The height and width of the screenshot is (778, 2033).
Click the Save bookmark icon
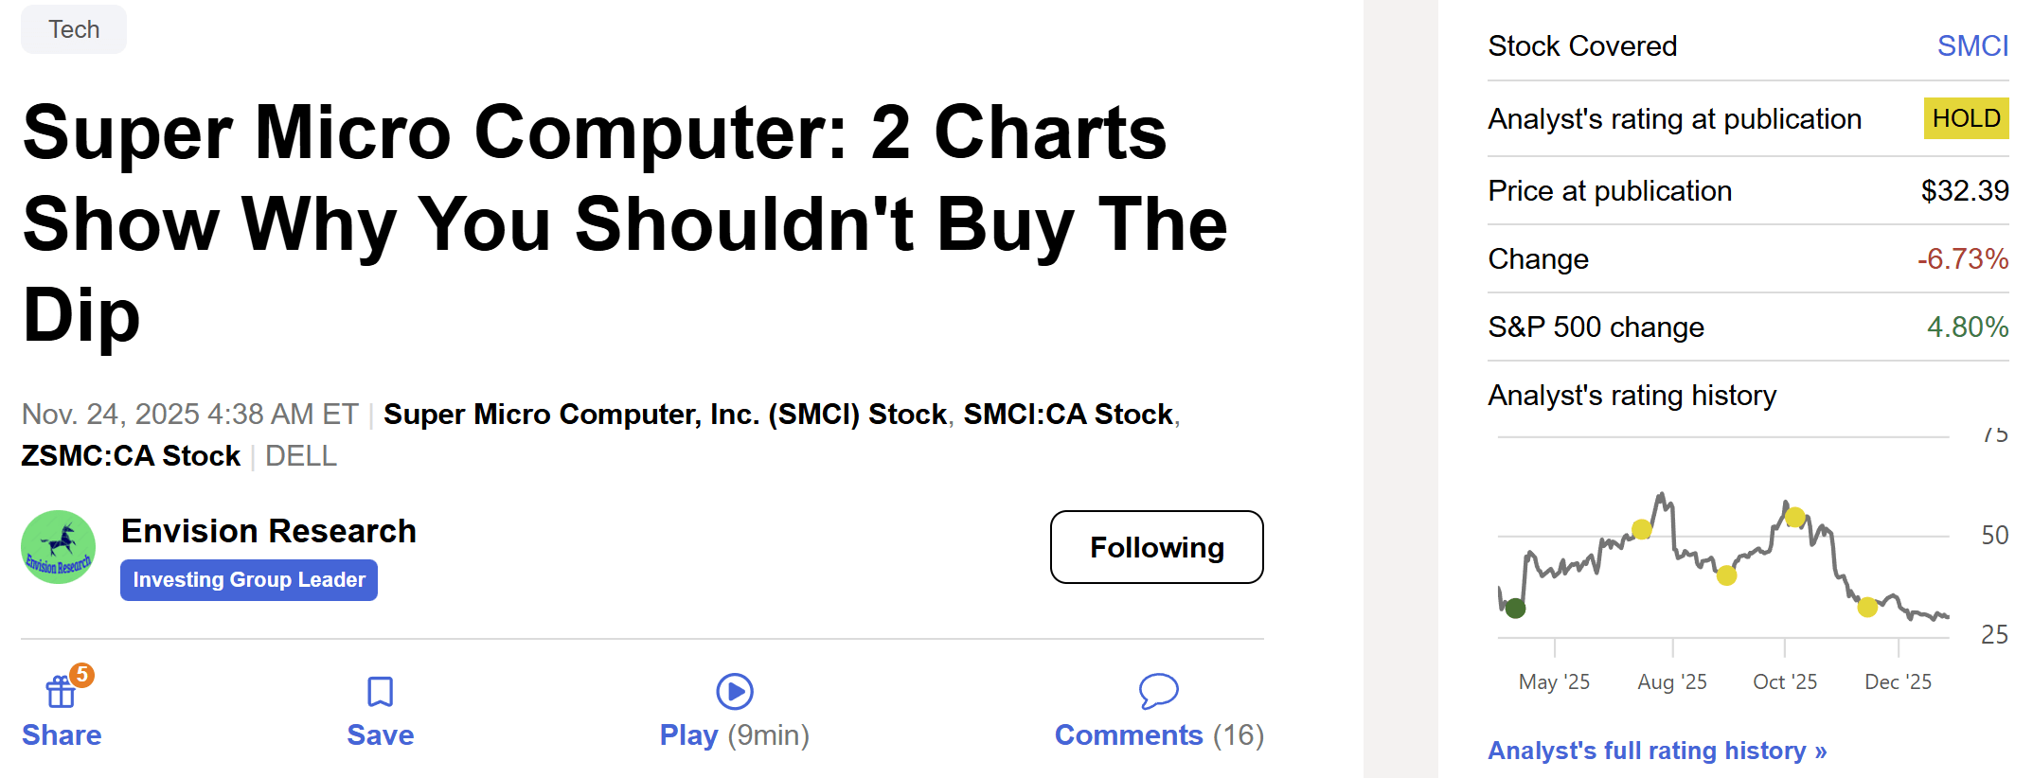[x=380, y=692]
